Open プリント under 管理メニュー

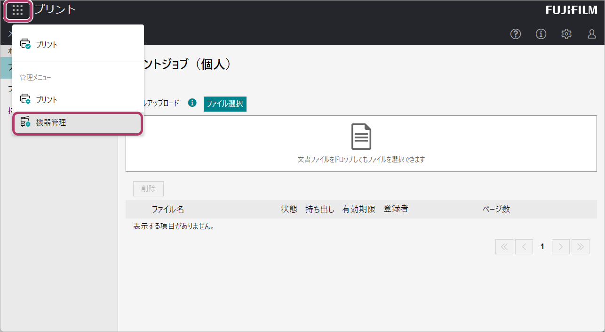[x=47, y=100]
